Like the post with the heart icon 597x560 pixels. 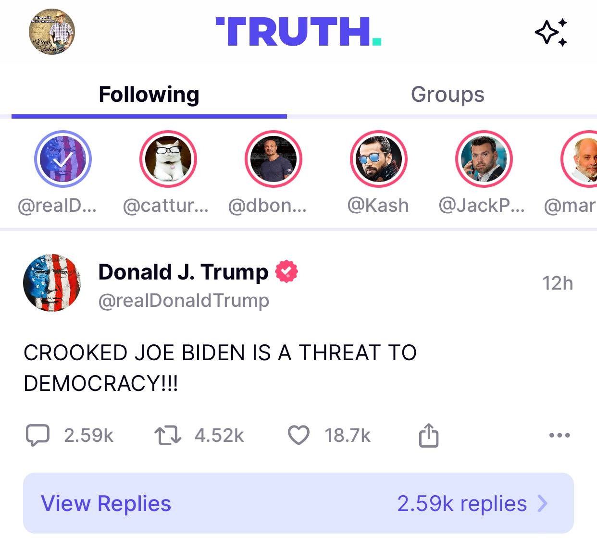click(x=298, y=436)
